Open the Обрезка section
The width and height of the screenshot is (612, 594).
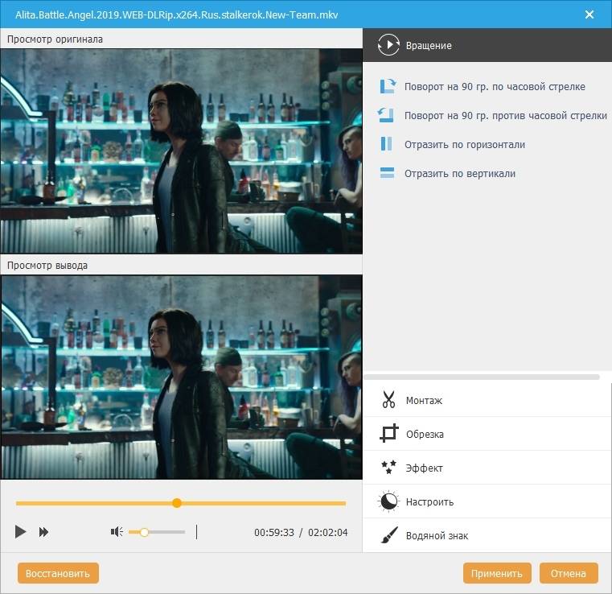pyautogui.click(x=487, y=434)
